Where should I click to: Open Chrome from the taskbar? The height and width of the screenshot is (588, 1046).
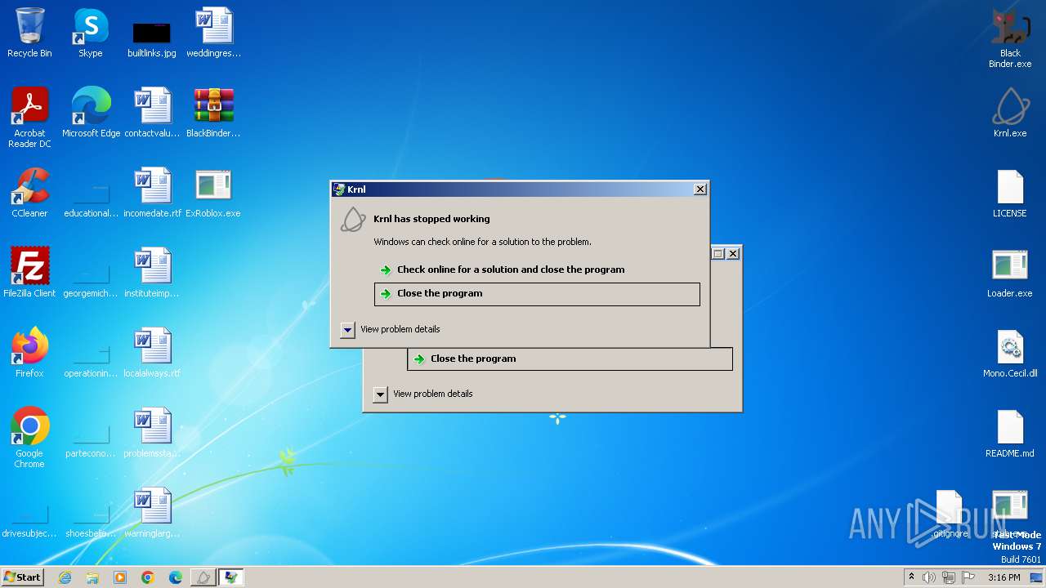pyautogui.click(x=148, y=577)
